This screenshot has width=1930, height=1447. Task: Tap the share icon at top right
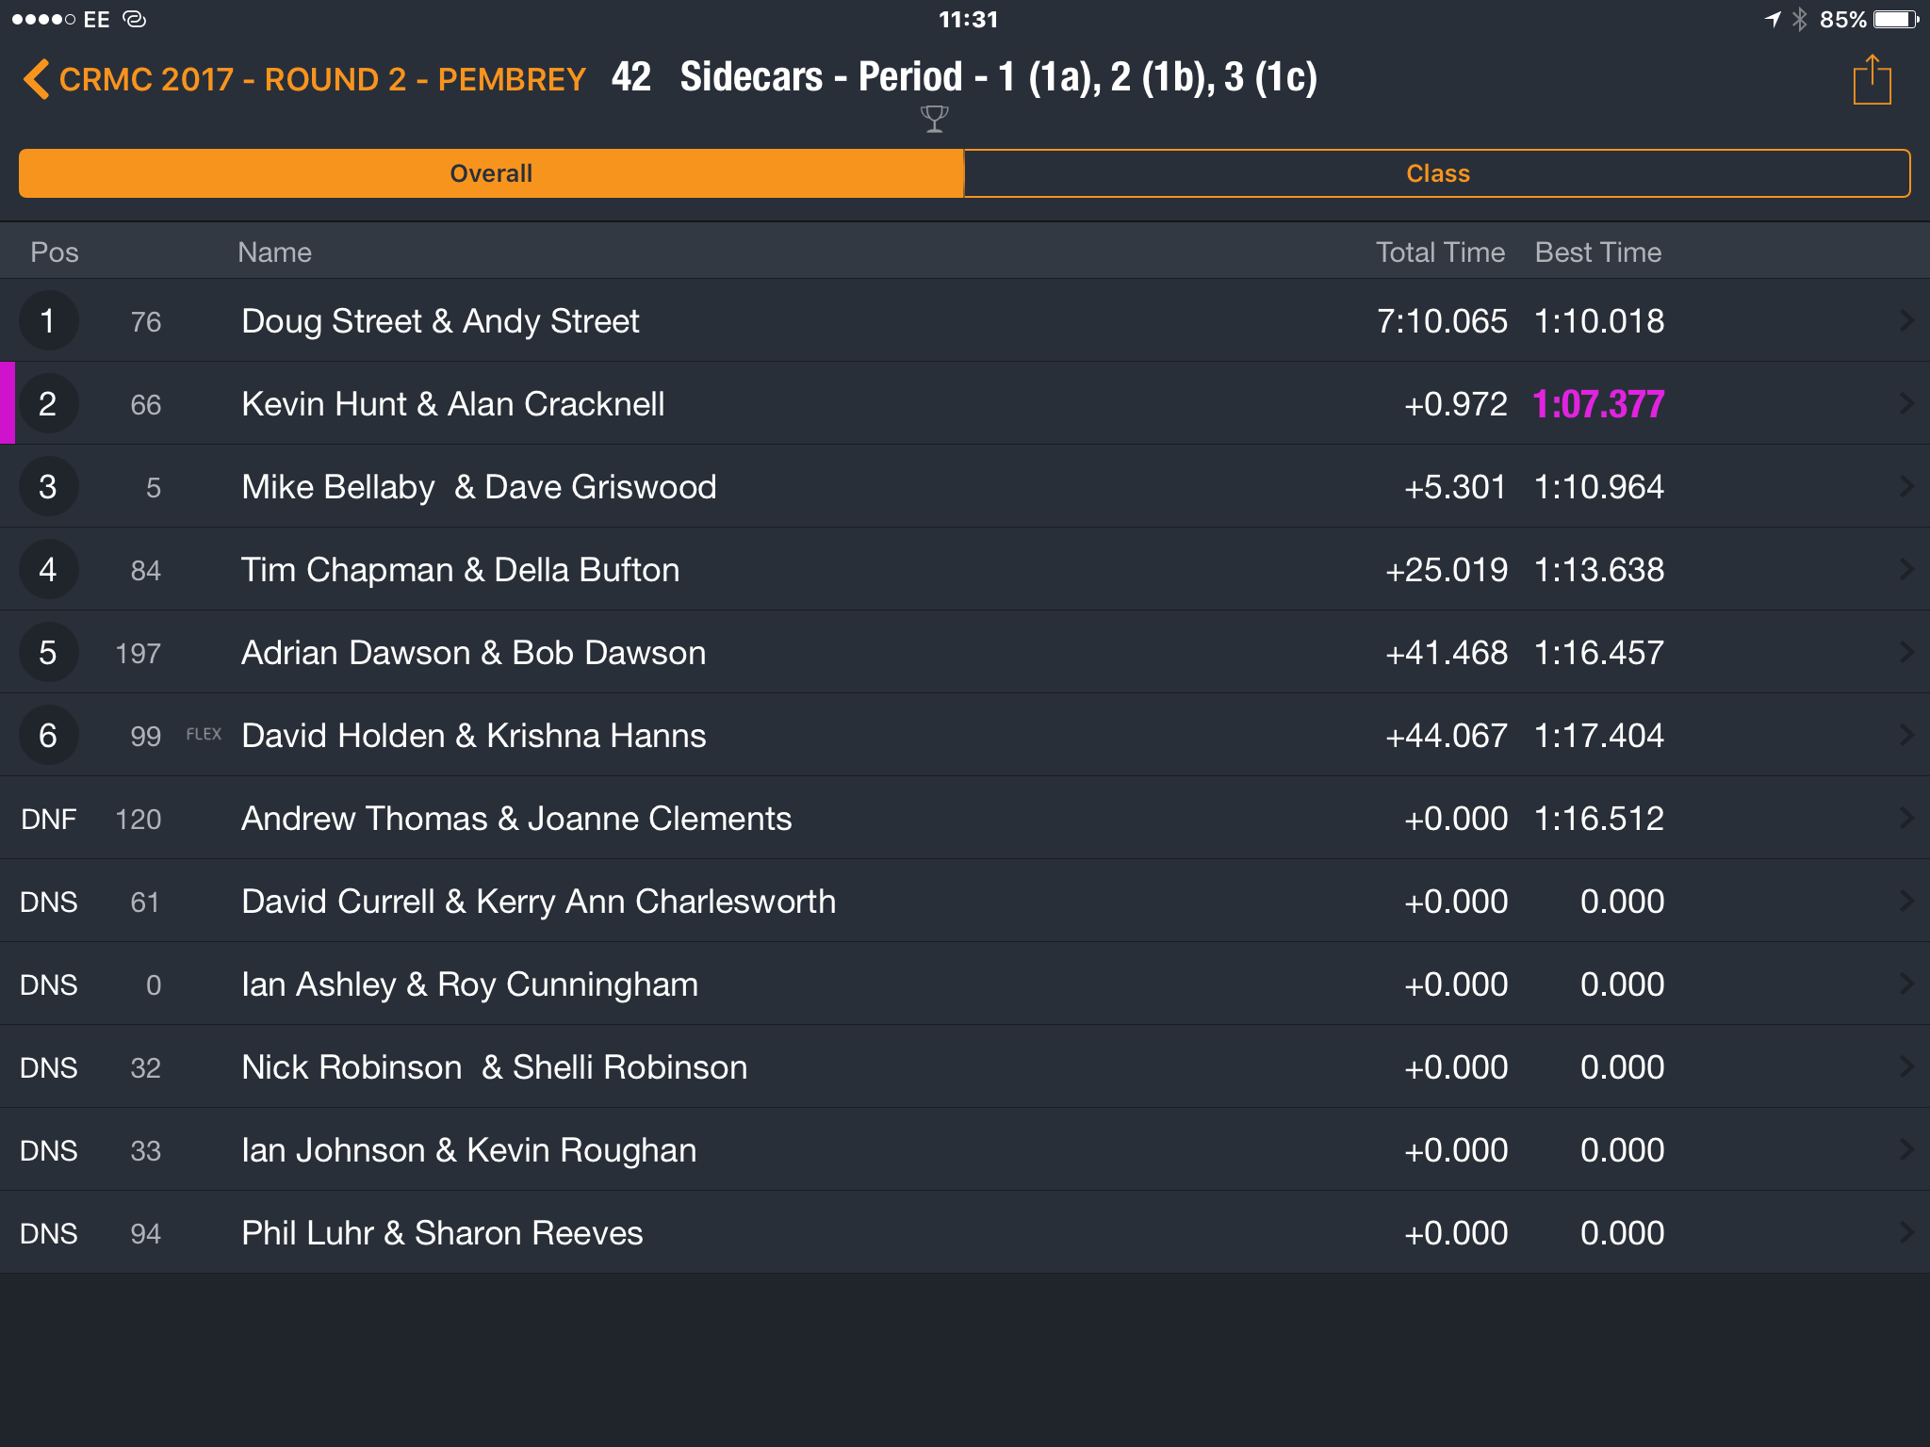pos(1872,79)
